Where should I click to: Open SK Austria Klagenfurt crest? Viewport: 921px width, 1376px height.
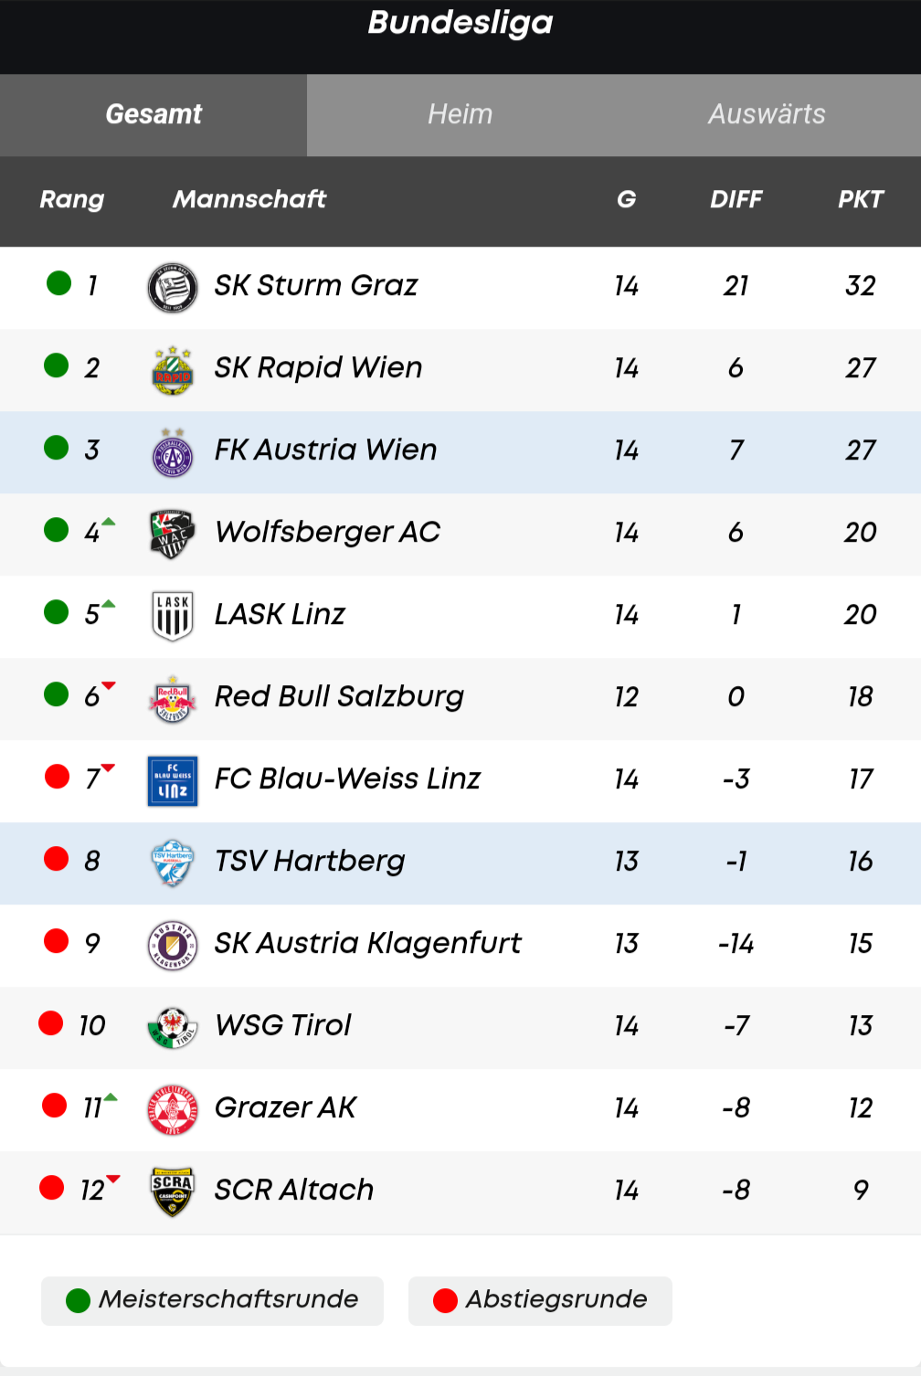click(x=173, y=946)
